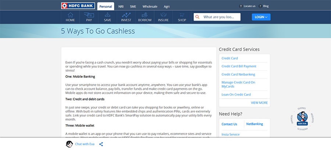Screen dimensions: 331x150
Task: Click the Eva avatar in bottom bar
Action: (69, 144)
